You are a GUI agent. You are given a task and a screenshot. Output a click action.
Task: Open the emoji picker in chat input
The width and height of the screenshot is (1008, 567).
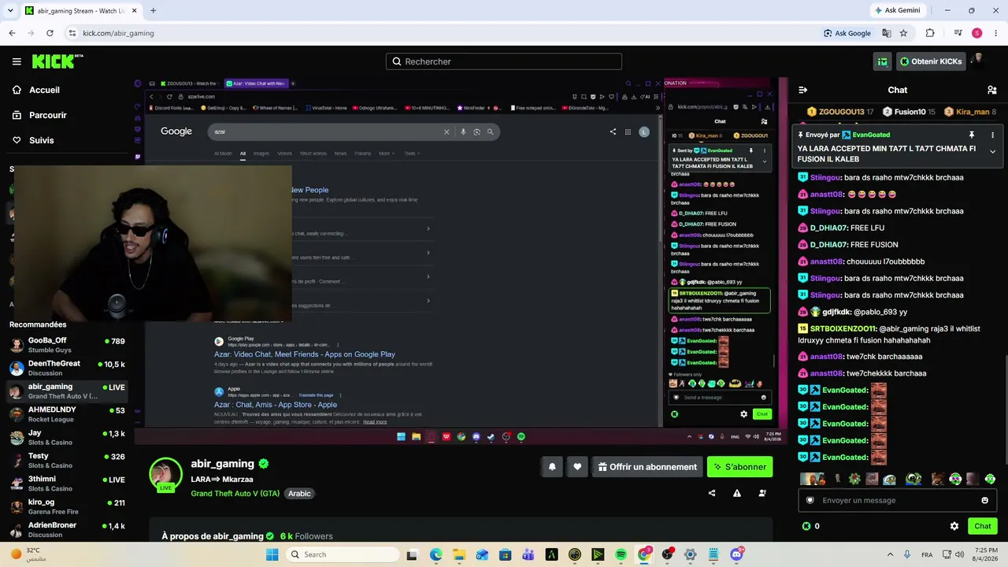[984, 500]
